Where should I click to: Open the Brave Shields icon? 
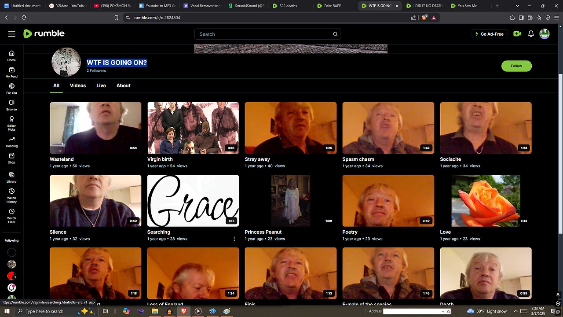point(424,18)
